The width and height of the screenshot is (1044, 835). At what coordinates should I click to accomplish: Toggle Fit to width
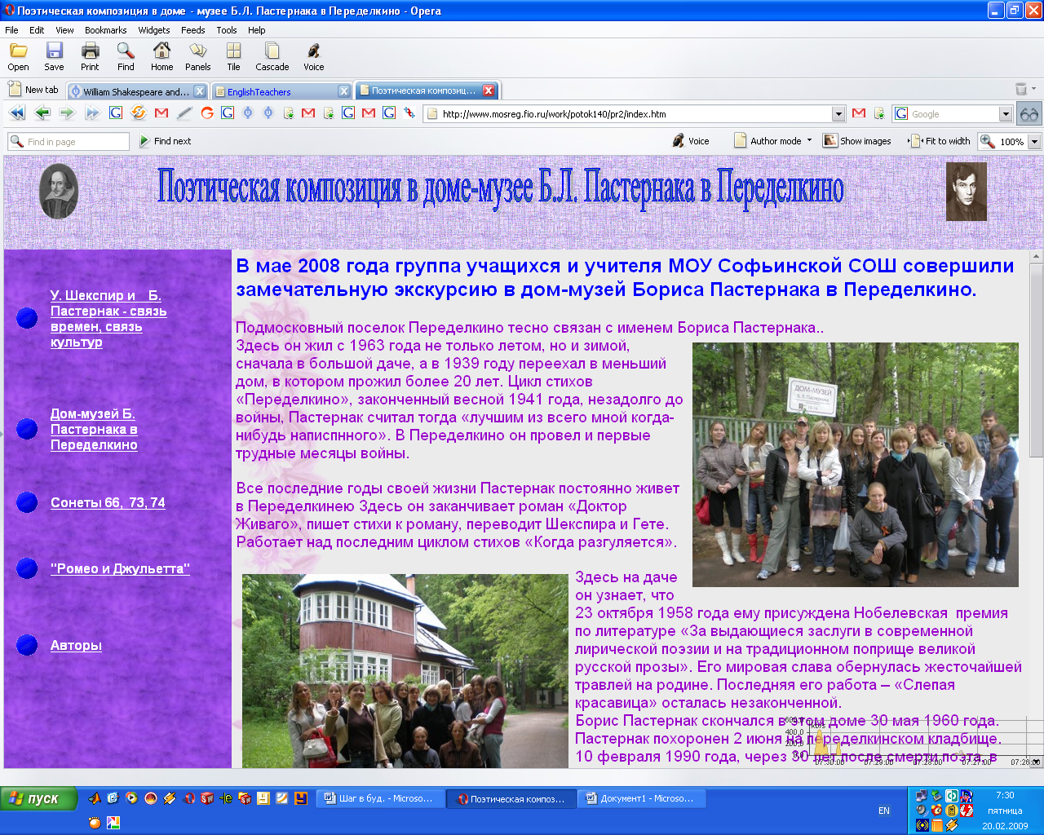940,141
